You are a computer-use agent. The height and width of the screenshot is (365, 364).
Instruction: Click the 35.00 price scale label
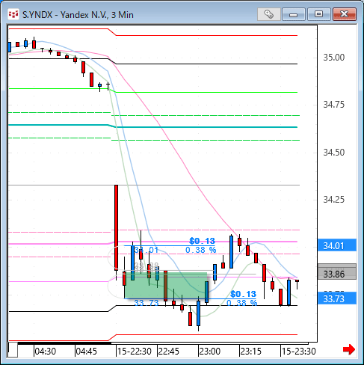click(333, 58)
